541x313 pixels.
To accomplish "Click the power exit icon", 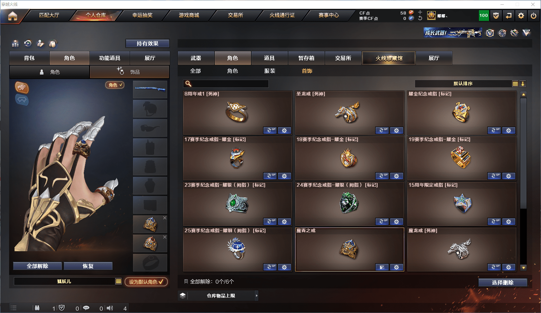I will pyautogui.click(x=534, y=16).
